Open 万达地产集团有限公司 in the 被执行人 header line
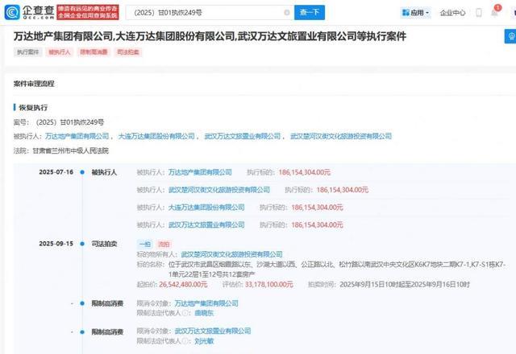The height and width of the screenshot is (354, 516). pyautogui.click(x=77, y=136)
